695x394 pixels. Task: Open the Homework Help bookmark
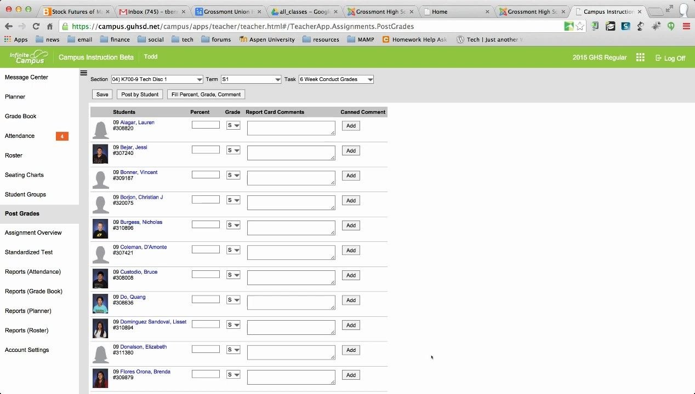click(x=415, y=39)
